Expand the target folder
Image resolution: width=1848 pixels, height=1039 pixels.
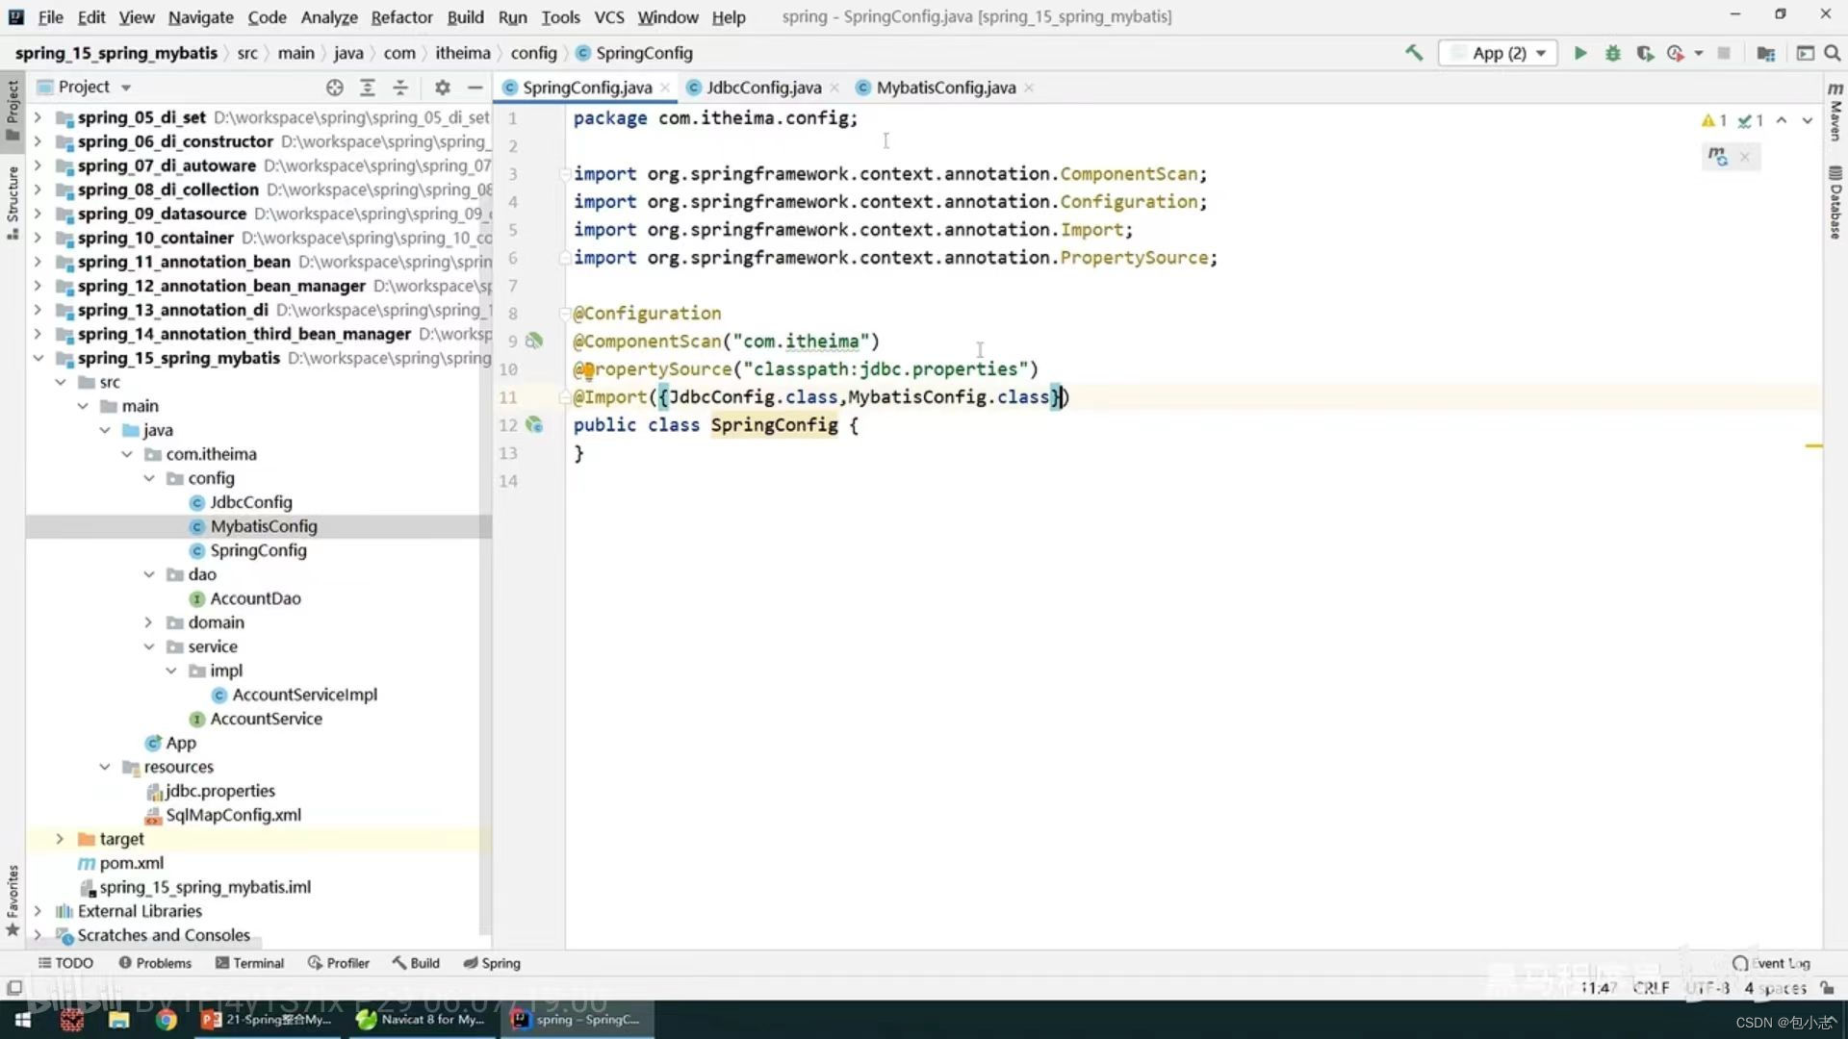[60, 839]
